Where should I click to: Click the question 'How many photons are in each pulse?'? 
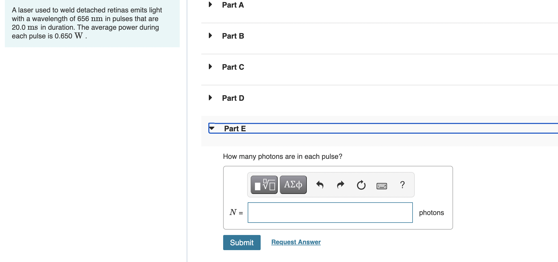283,156
